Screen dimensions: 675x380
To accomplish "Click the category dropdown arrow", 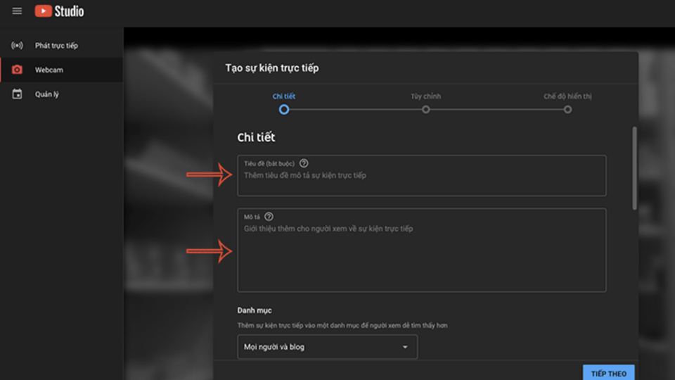I will [405, 347].
